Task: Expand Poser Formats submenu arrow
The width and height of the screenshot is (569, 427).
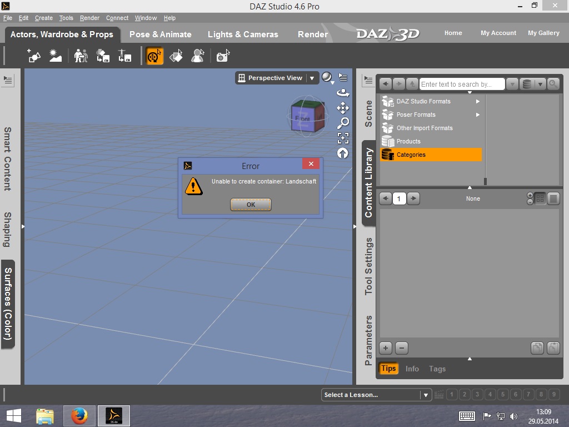Action: (478, 115)
